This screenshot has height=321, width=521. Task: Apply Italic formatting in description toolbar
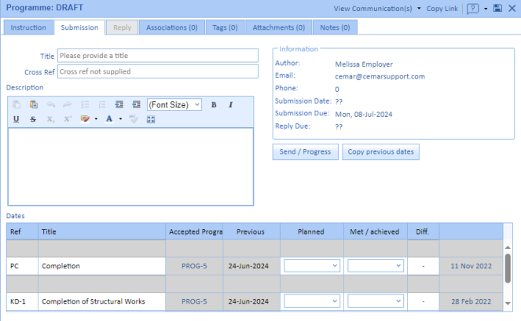pos(230,104)
